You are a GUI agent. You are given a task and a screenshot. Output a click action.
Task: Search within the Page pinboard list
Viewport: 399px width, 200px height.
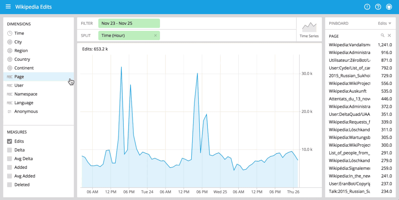pyautogui.click(x=383, y=35)
